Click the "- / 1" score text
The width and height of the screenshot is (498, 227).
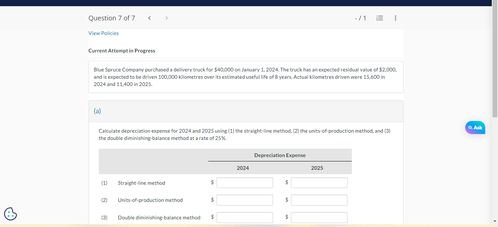[361, 18]
